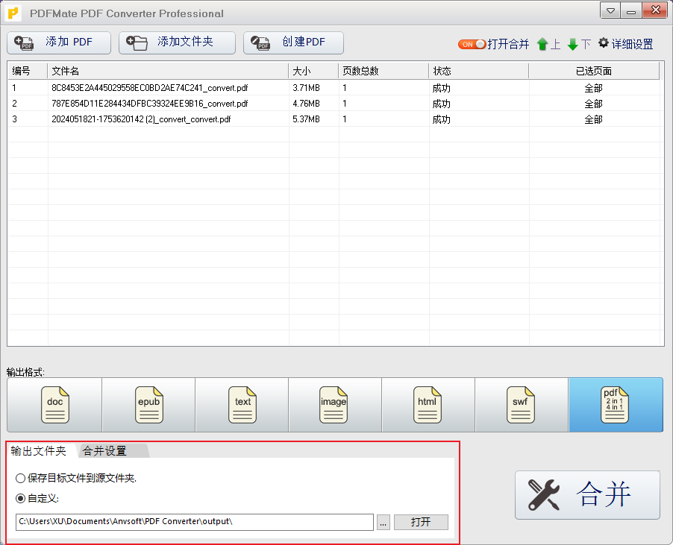Open 详细设置 gear settings
The height and width of the screenshot is (545, 673).
(x=626, y=44)
